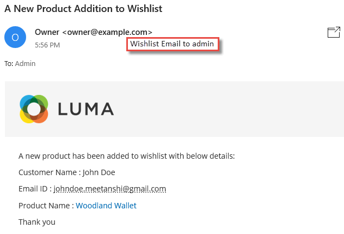Screen dimensions: 344x234
Task: Click the subject 'A New Product Addition to Wishlist'
Action: (83, 9)
